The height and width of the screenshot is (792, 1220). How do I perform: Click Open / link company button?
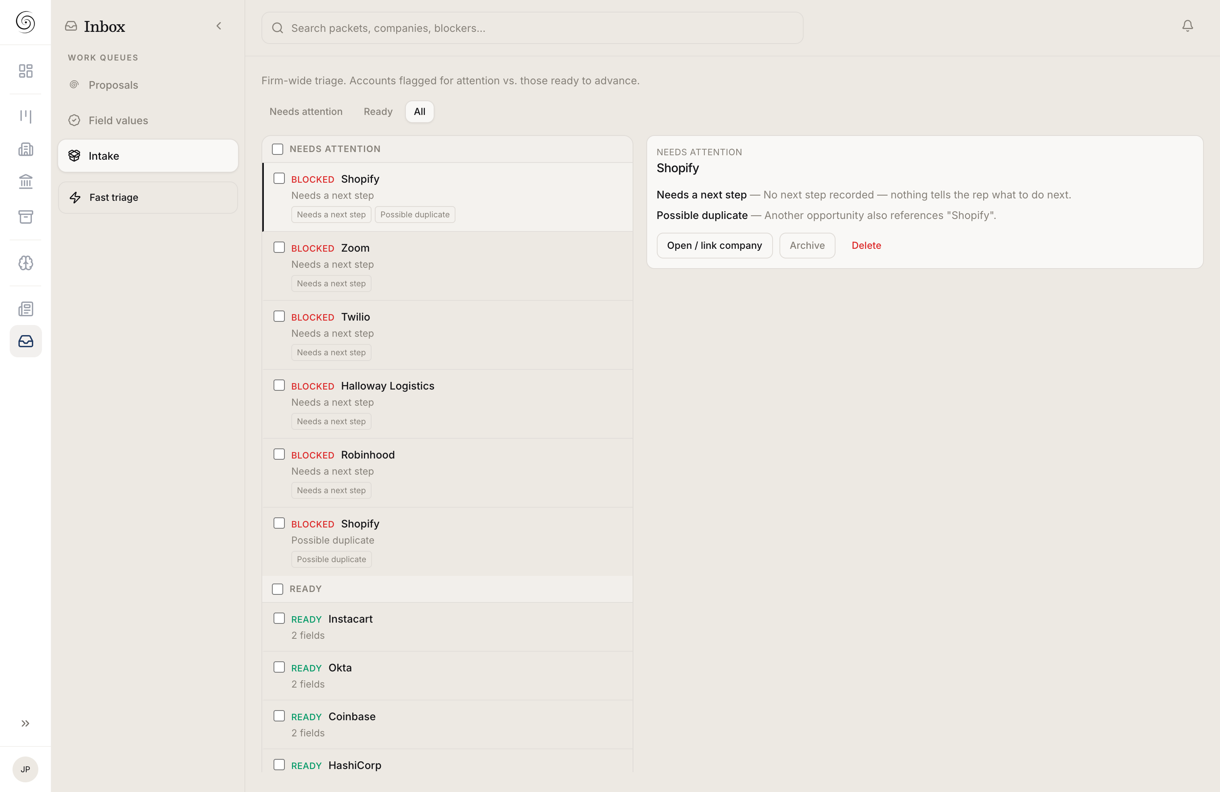coord(714,246)
